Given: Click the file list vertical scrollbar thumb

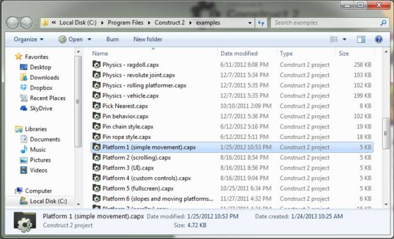Looking at the screenshot, I should pyautogui.click(x=385, y=133).
